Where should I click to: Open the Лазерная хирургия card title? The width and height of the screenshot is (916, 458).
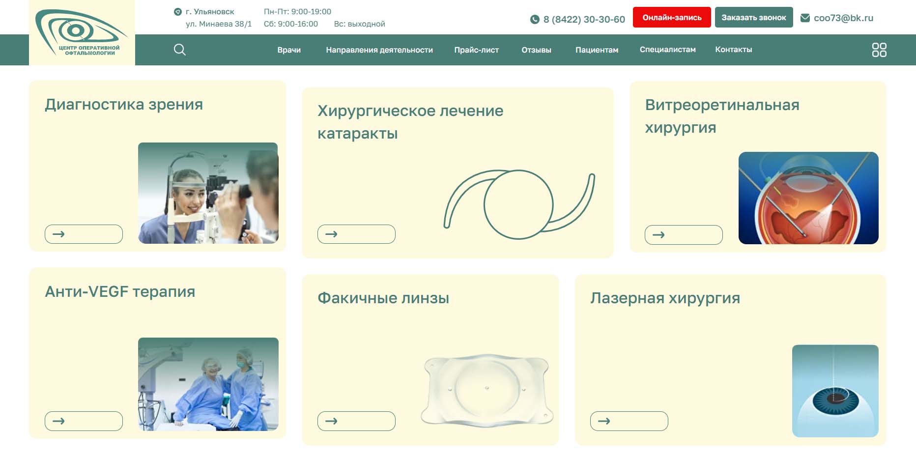[665, 298]
